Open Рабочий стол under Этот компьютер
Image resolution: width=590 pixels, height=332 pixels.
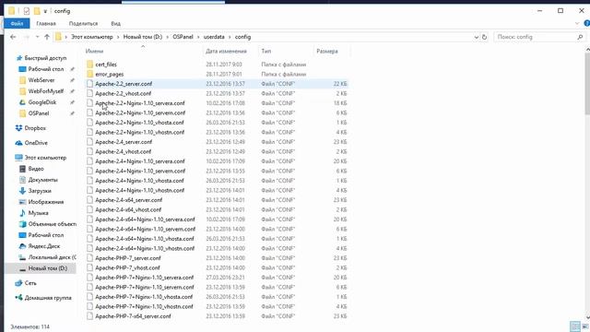coord(45,235)
